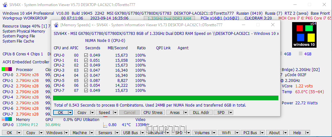
Task: Open the Machine dropdown in main window
Action: [92, 133]
